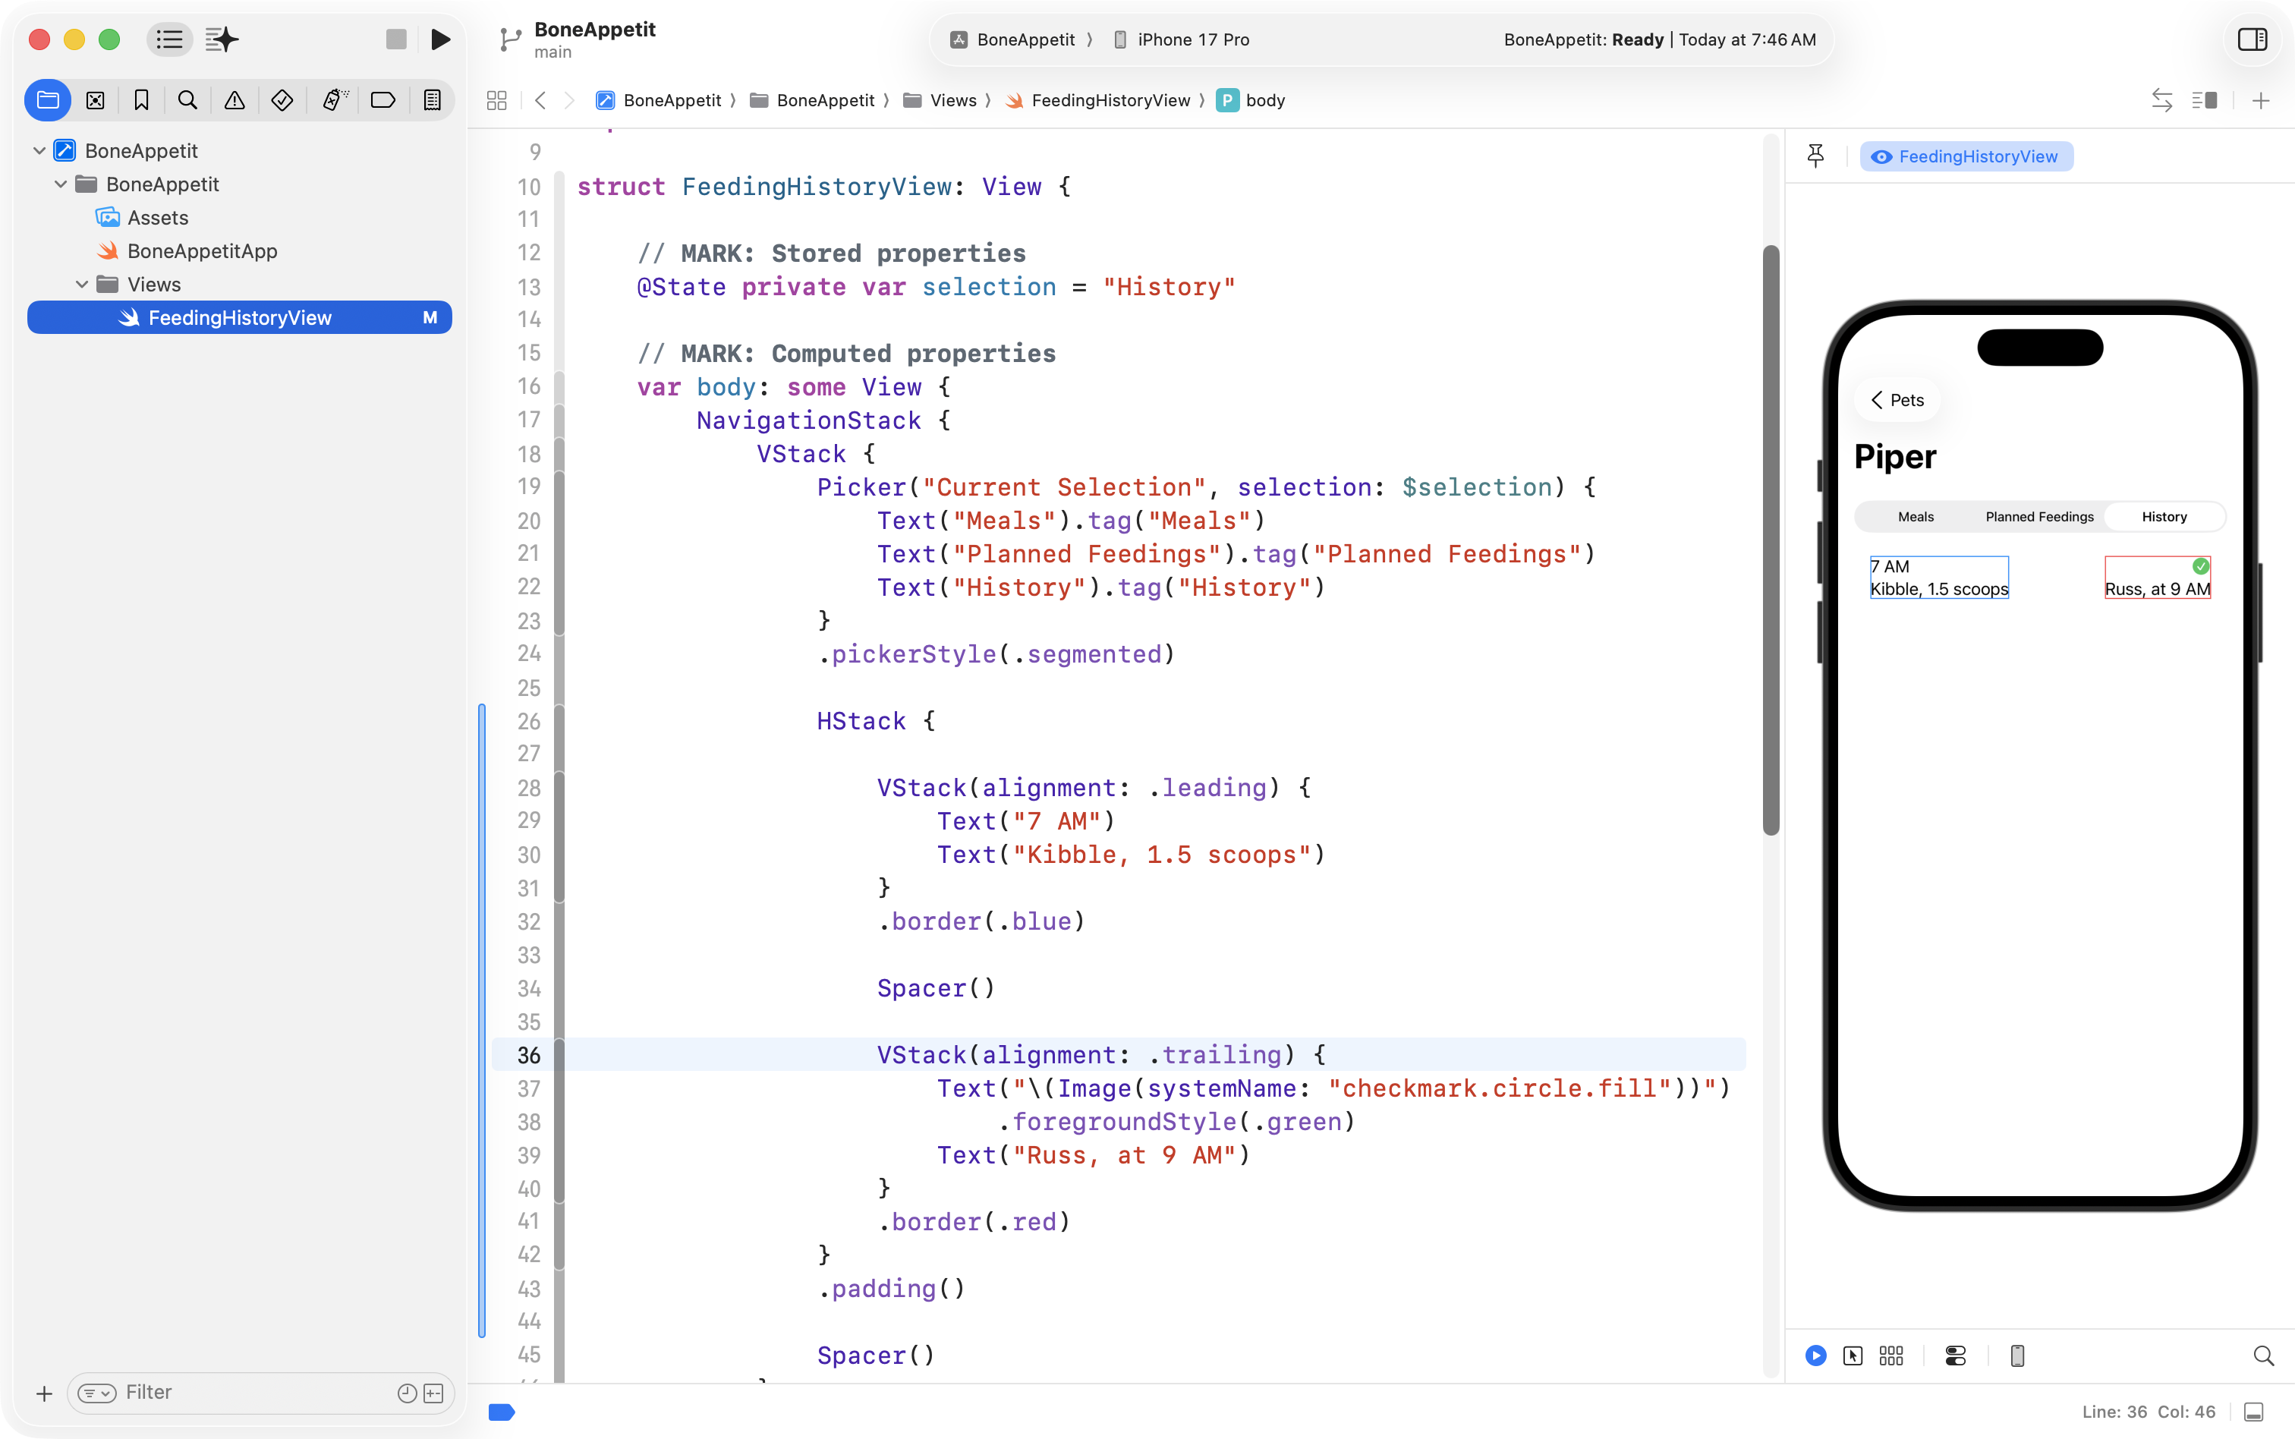Collapse the Views folder
Viewport: 2295px width, 1439px height.
(82, 285)
